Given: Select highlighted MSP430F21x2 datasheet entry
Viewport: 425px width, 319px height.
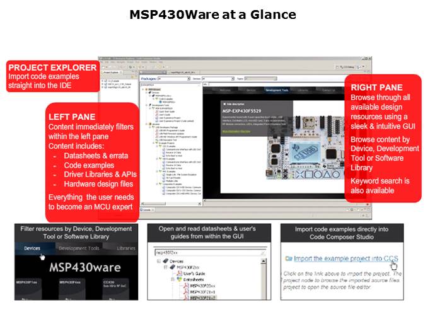Looking at the screenshot, I should coord(202,298).
